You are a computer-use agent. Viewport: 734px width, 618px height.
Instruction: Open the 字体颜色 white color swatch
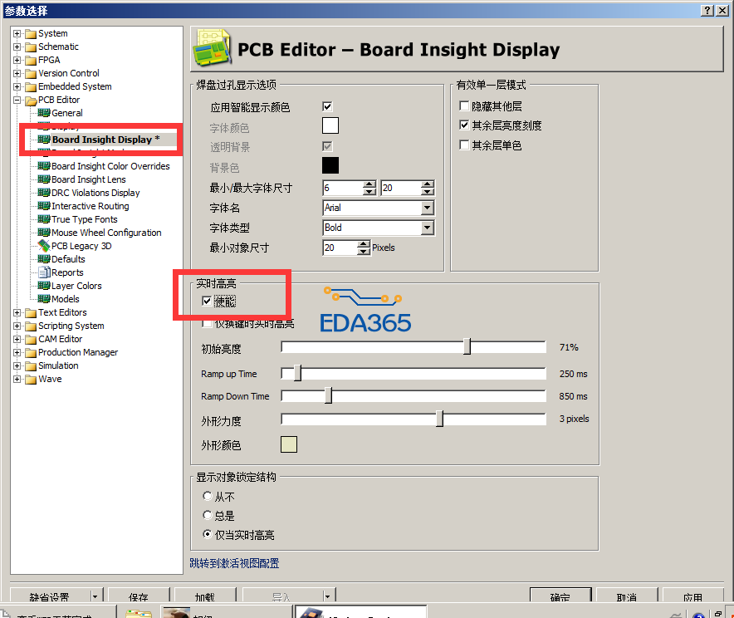(330, 125)
